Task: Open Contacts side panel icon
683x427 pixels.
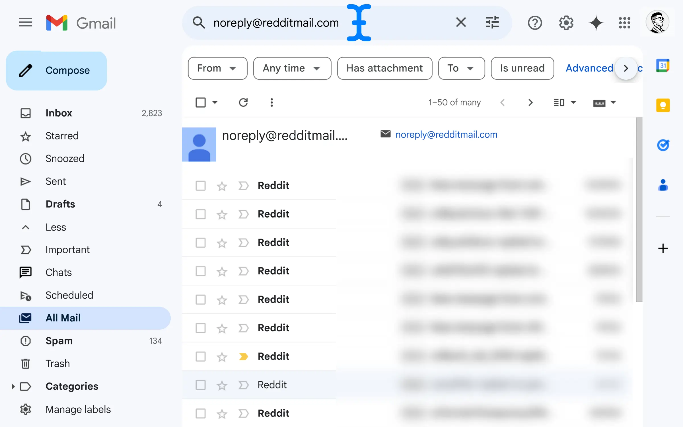Action: click(663, 185)
